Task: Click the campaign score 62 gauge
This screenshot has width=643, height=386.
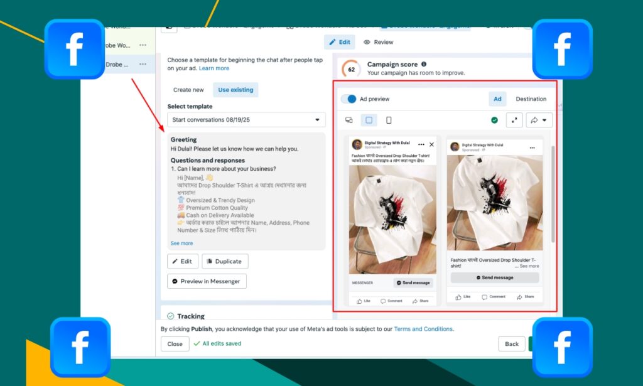Action: (351, 69)
